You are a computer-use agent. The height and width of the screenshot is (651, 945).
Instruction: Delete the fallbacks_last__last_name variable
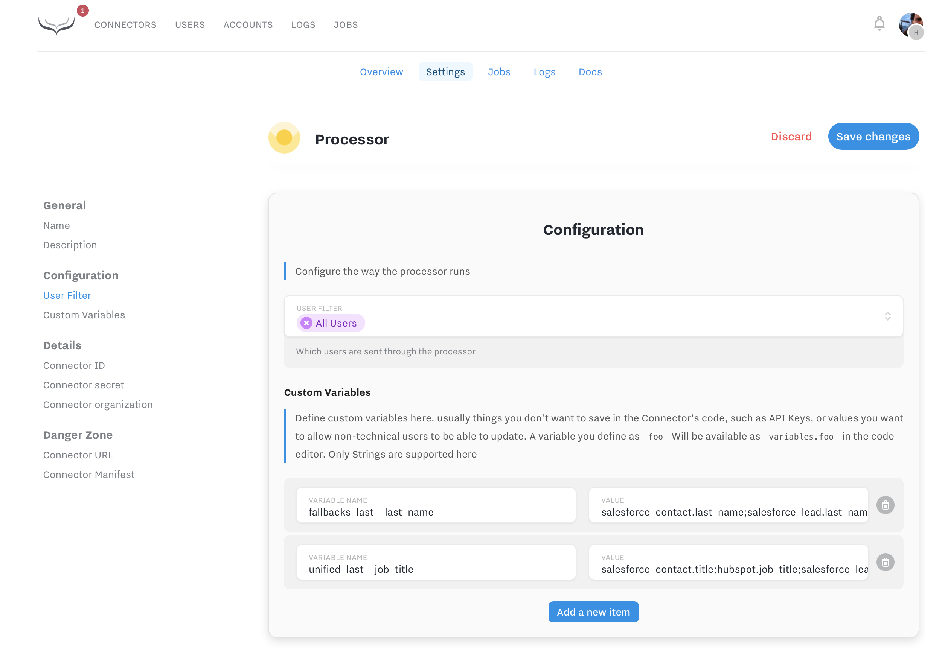coord(885,505)
